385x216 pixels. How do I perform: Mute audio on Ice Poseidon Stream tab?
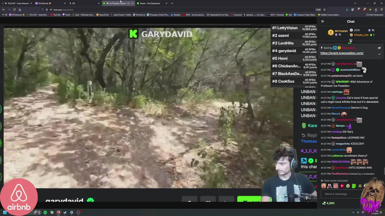point(108,3)
